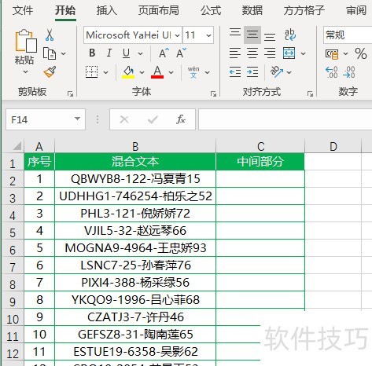Switch to the 页面布局 tab
The image size is (372, 366).
[159, 10]
